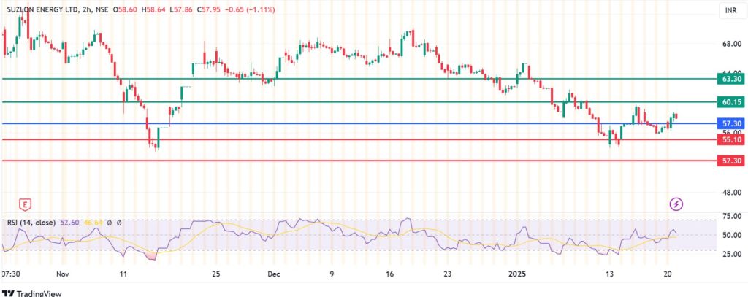Click the earnings 'E' marker icon
748x297 pixels.
point(26,204)
